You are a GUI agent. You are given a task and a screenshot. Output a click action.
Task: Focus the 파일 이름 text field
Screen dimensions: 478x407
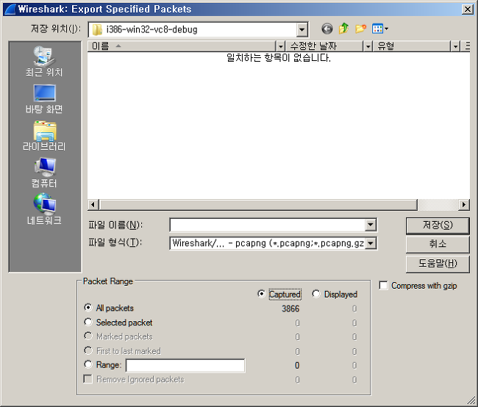click(268, 225)
